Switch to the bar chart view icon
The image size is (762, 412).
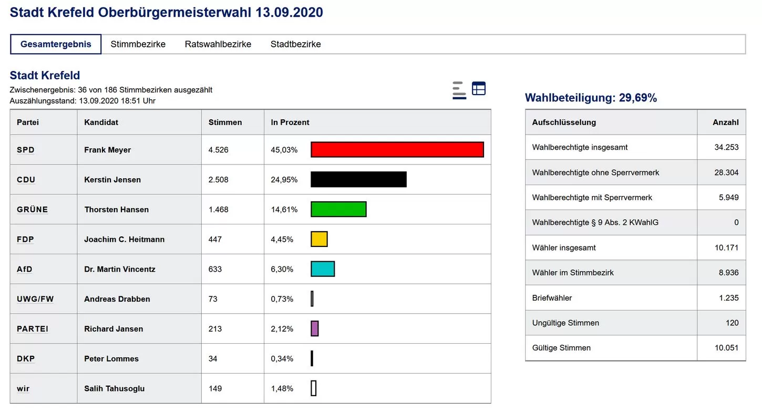[x=459, y=90]
